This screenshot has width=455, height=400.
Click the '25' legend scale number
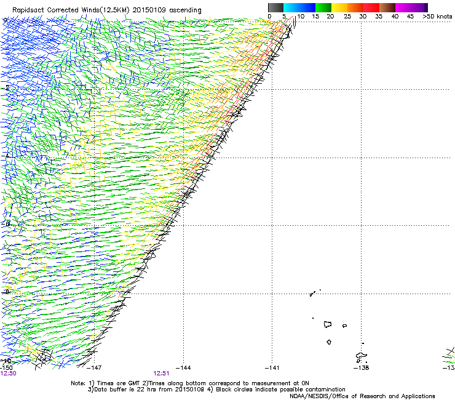coord(347,17)
